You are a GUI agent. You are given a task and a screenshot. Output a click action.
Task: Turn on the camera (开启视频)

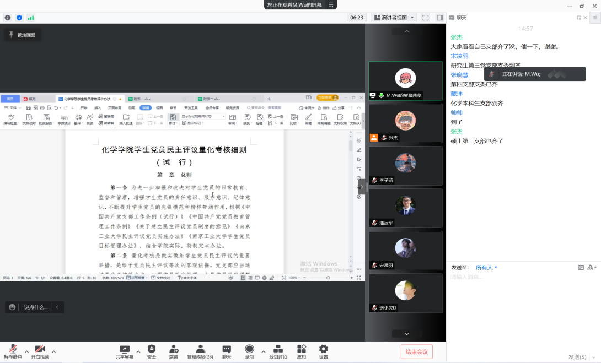40,350
